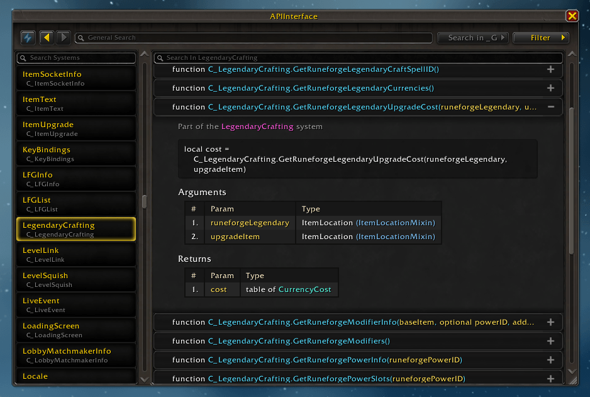
Task: Close the APIInterface window
Action: [572, 16]
